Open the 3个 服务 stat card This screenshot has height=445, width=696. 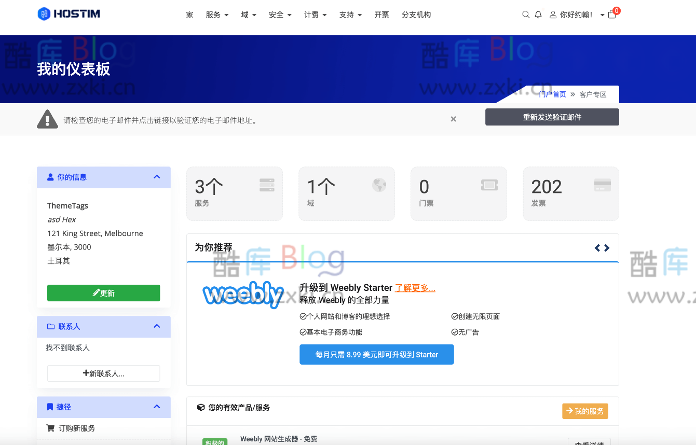pos(235,193)
